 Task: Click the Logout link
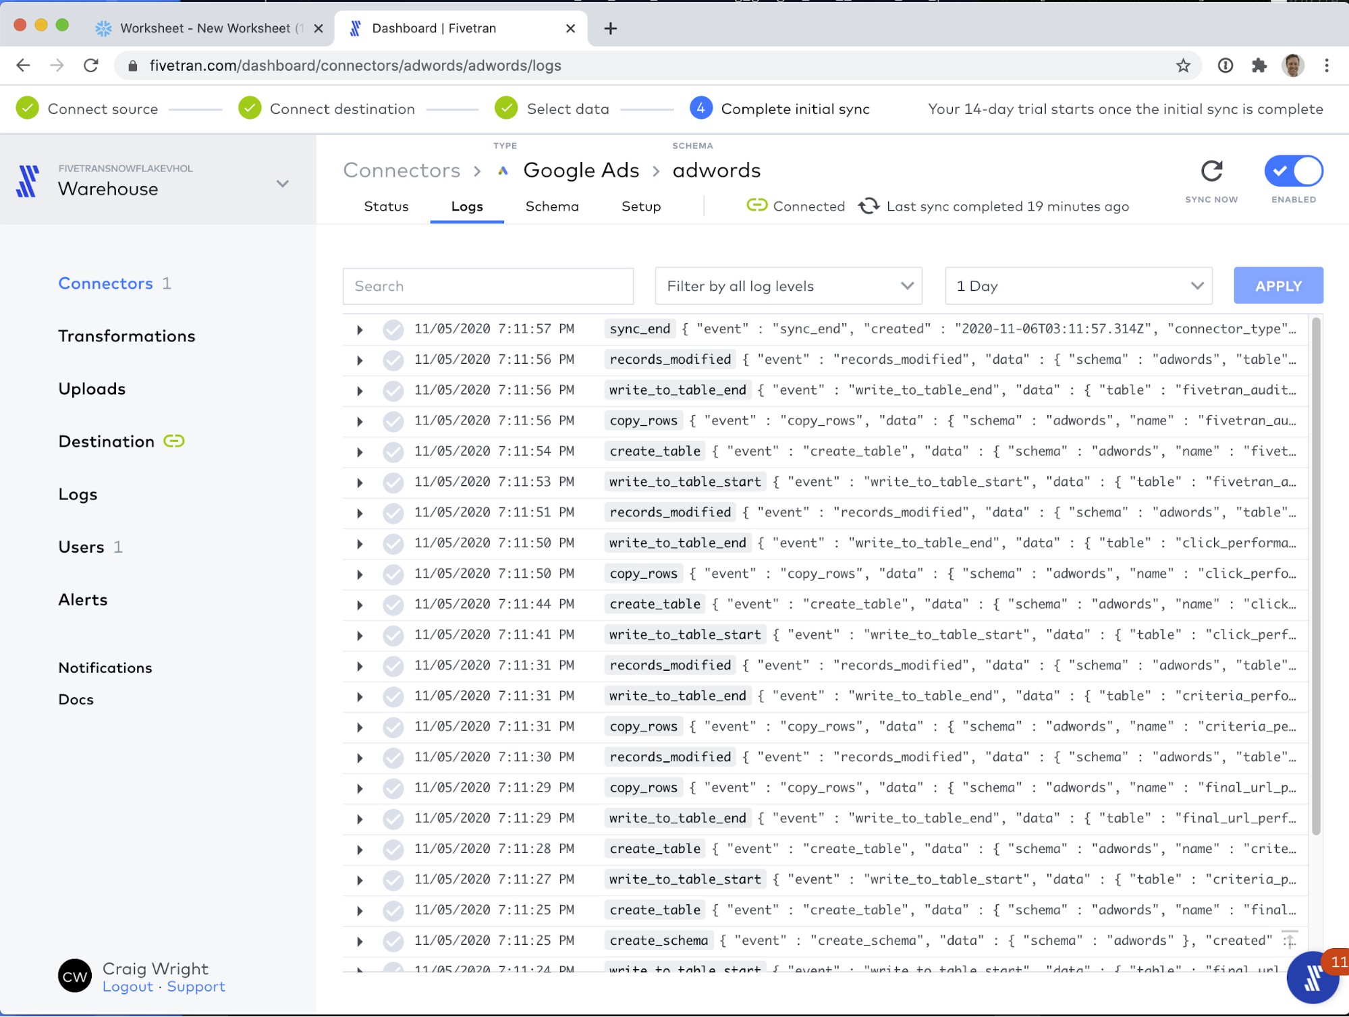click(128, 987)
